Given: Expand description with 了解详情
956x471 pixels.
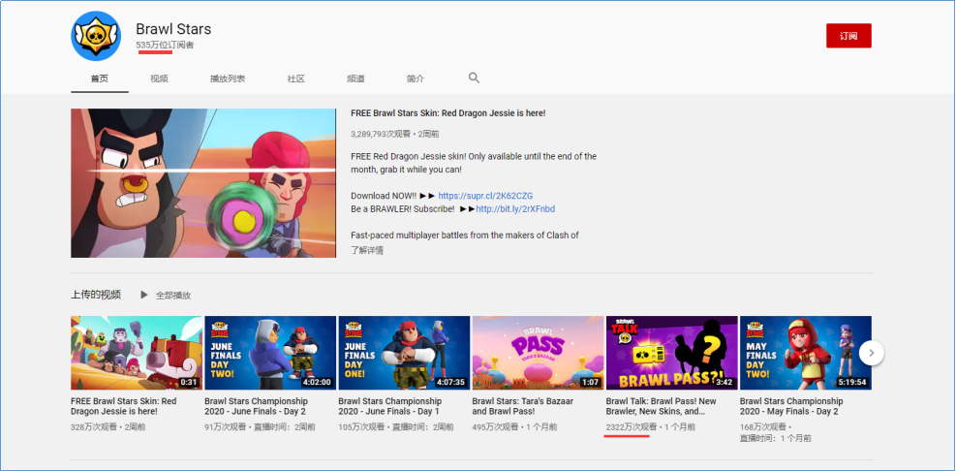Looking at the screenshot, I should click(367, 250).
